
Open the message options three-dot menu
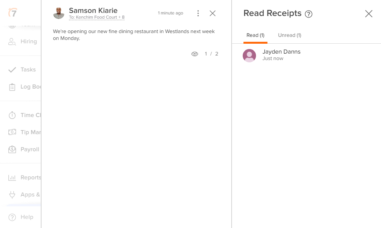click(x=198, y=13)
